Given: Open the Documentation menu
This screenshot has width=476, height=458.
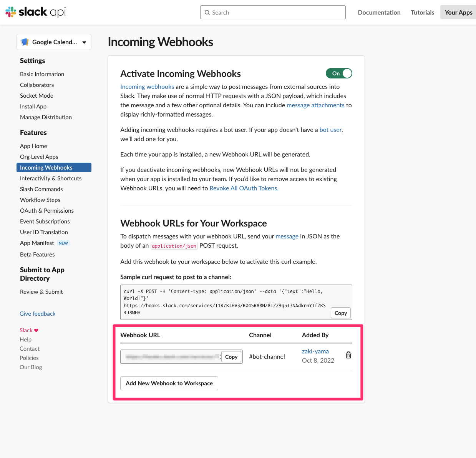Looking at the screenshot, I should pos(379,12).
